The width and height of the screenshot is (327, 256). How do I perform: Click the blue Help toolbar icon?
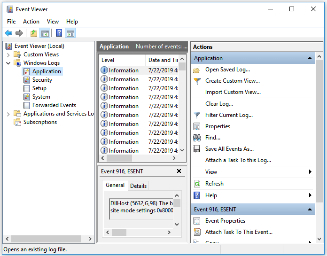click(x=59, y=33)
